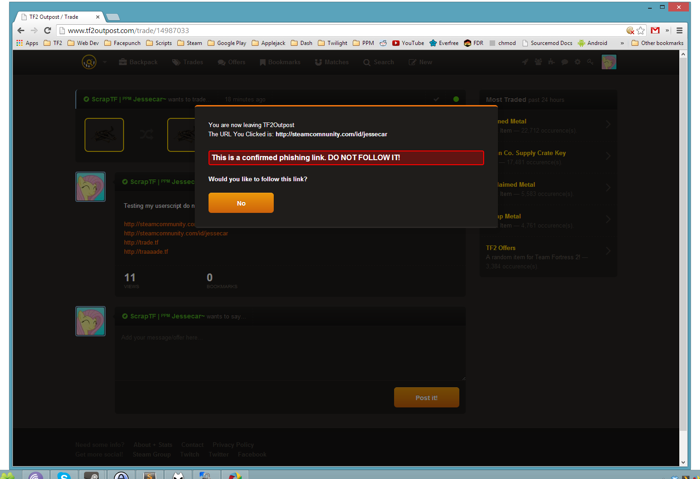Open the Scripts bookmarks folder
The width and height of the screenshot is (700, 479).
pos(159,43)
